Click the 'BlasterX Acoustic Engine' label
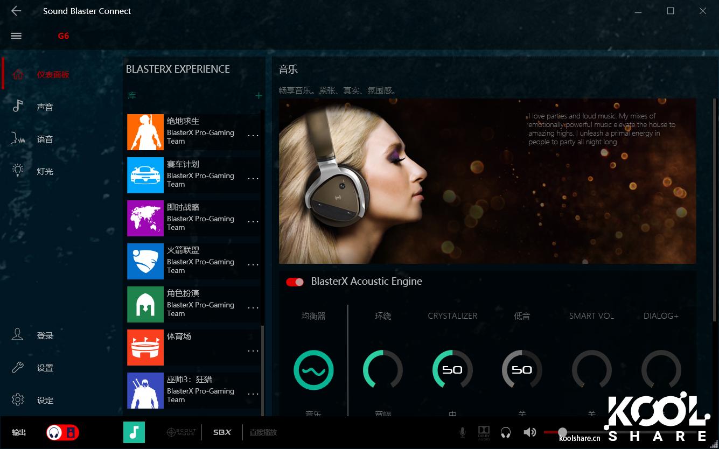Viewport: 719px width, 449px height. tap(367, 282)
